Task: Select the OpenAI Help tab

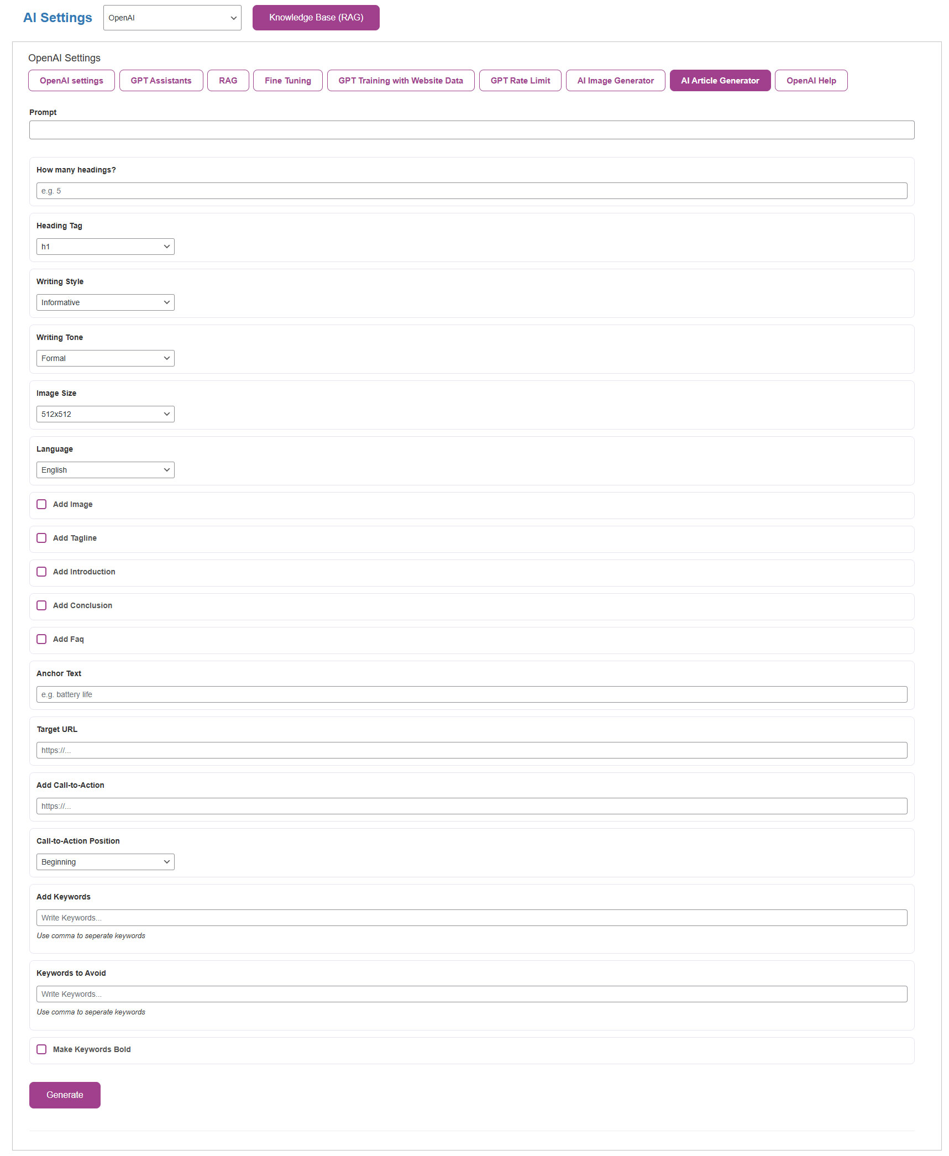Action: click(x=811, y=81)
